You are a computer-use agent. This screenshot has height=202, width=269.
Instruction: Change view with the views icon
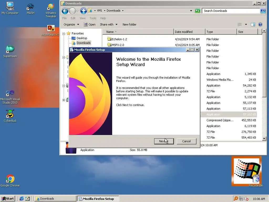[x=240, y=24]
